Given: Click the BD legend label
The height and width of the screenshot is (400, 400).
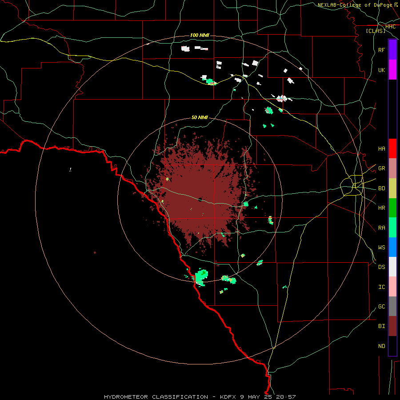Looking at the screenshot, I should [381, 188].
